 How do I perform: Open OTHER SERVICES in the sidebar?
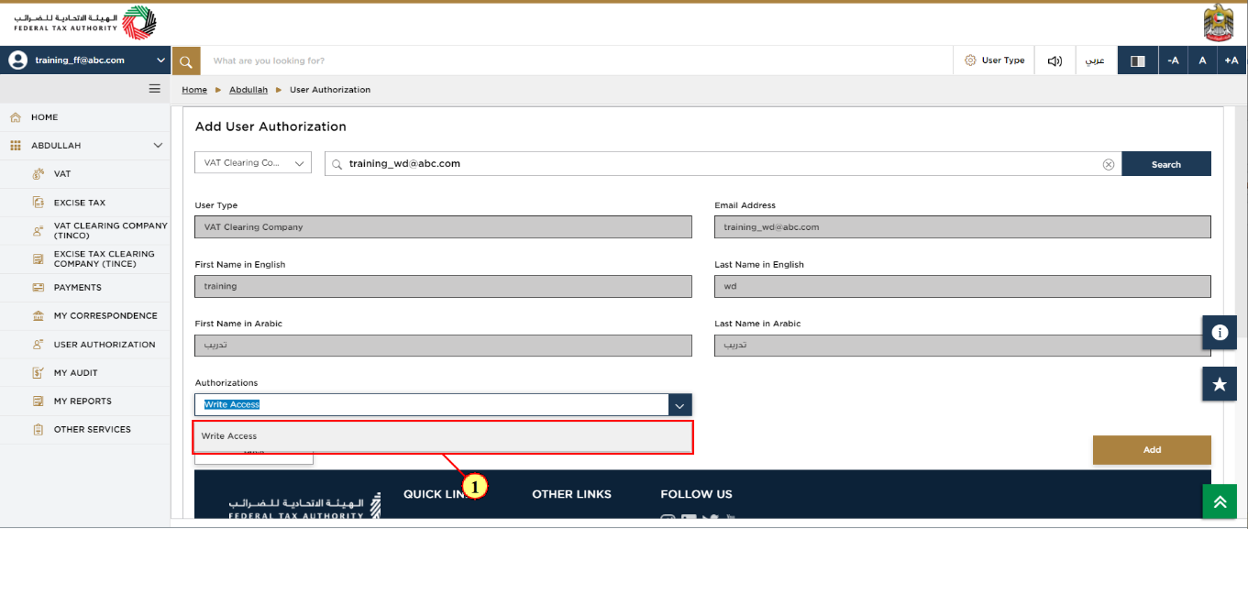coord(85,430)
